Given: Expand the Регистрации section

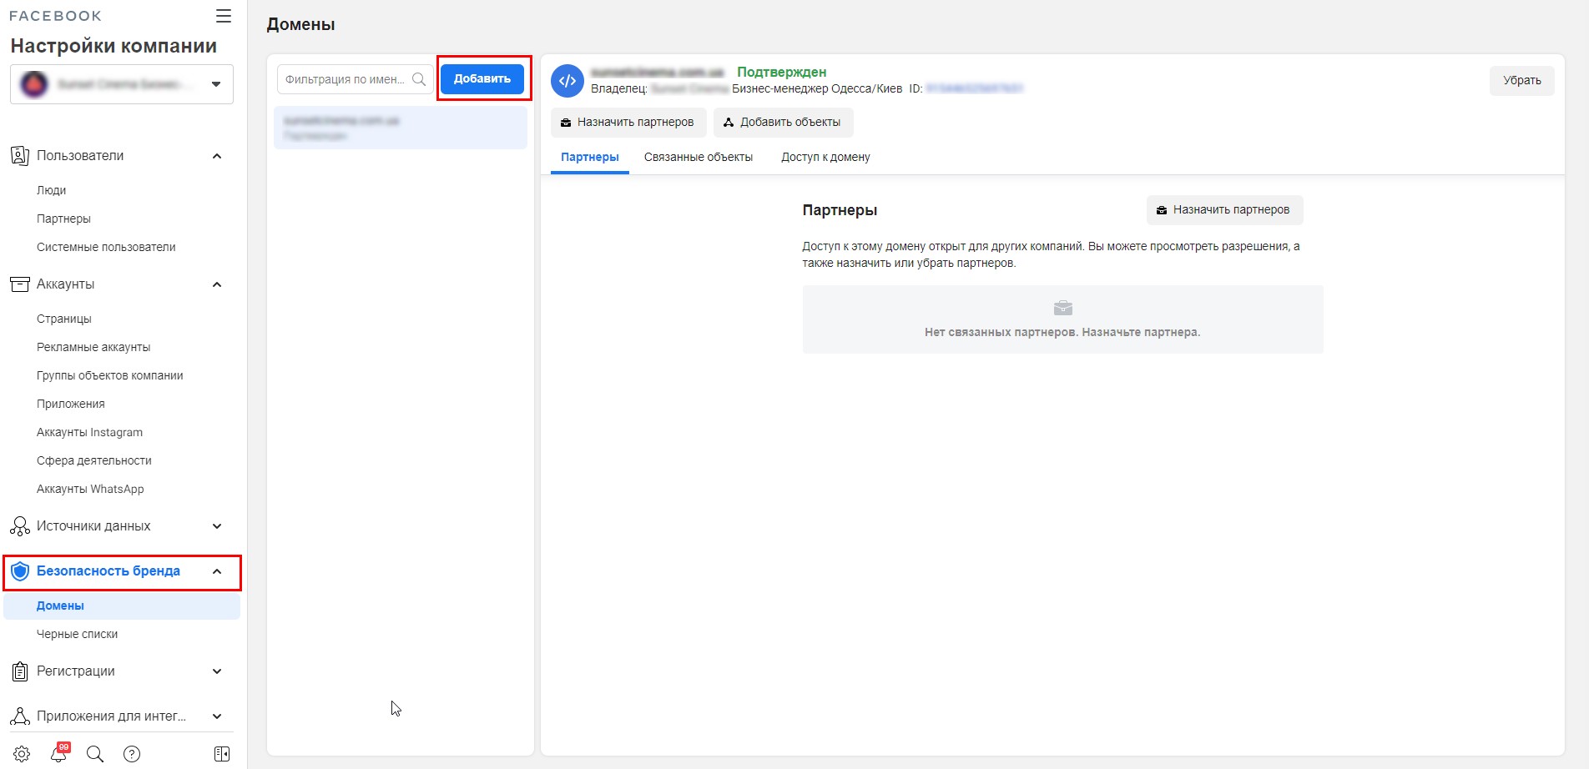Looking at the screenshot, I should pos(217,671).
